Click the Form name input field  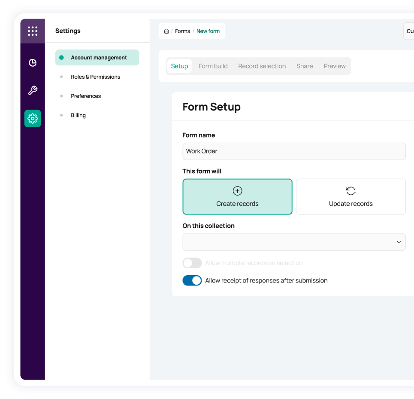point(294,151)
